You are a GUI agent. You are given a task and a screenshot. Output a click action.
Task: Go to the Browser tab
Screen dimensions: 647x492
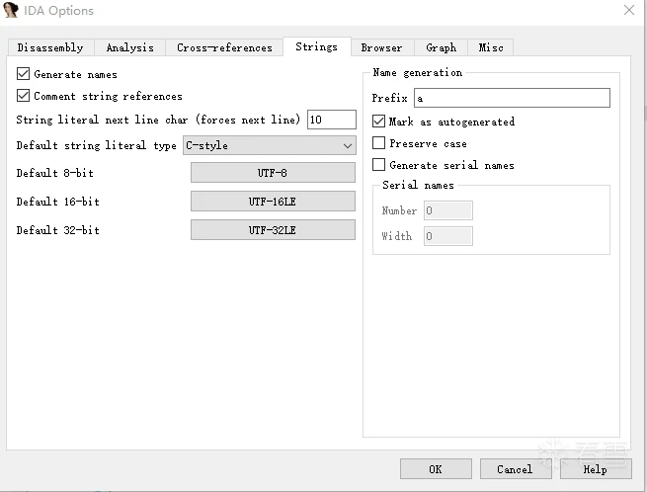coord(381,47)
